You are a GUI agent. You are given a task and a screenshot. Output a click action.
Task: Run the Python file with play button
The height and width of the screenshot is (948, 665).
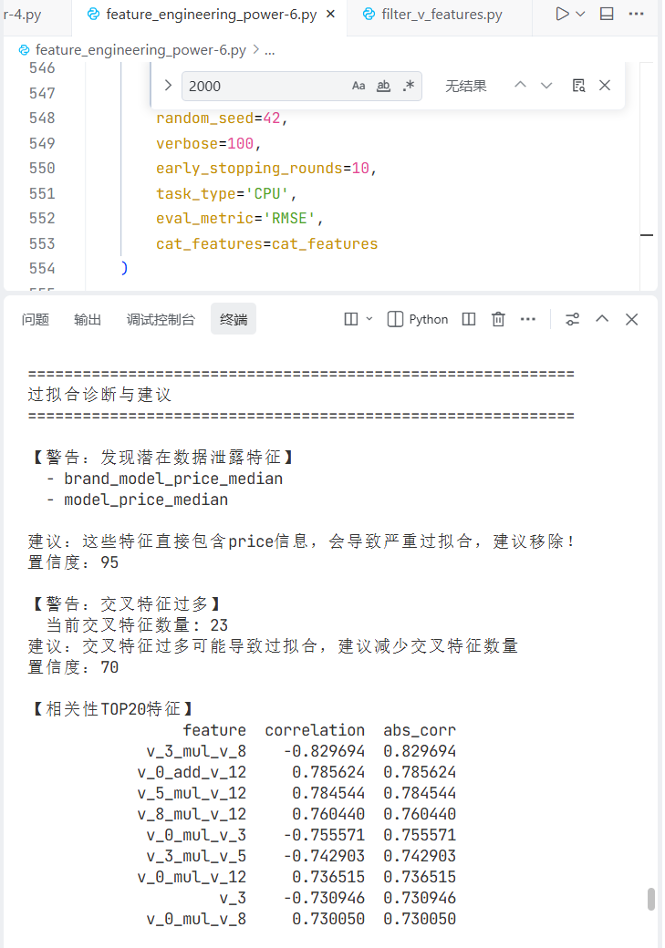562,14
